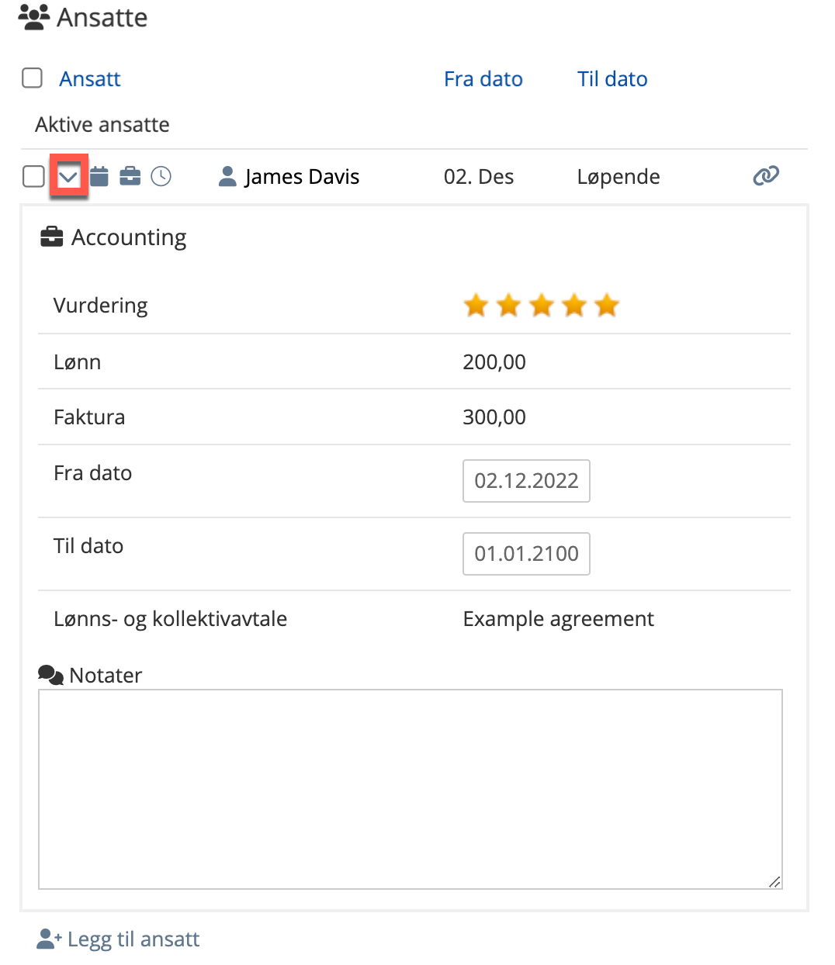This screenshot has width=835, height=965.
Task: Click the Fra dato field showing 02.12.2022
Action: point(526,481)
